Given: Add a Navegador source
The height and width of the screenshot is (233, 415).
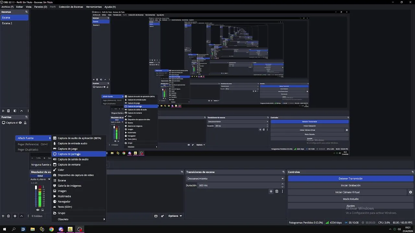Looking at the screenshot, I should (79, 201).
